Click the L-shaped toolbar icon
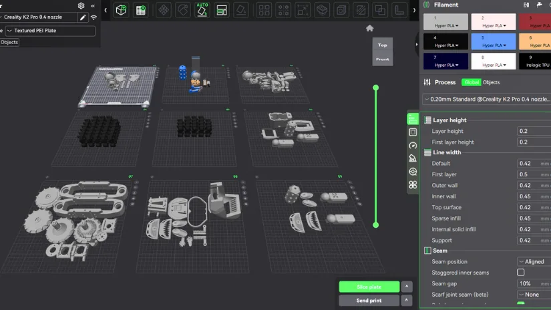The width and height of the screenshot is (551, 310). pyautogui.click(x=399, y=10)
